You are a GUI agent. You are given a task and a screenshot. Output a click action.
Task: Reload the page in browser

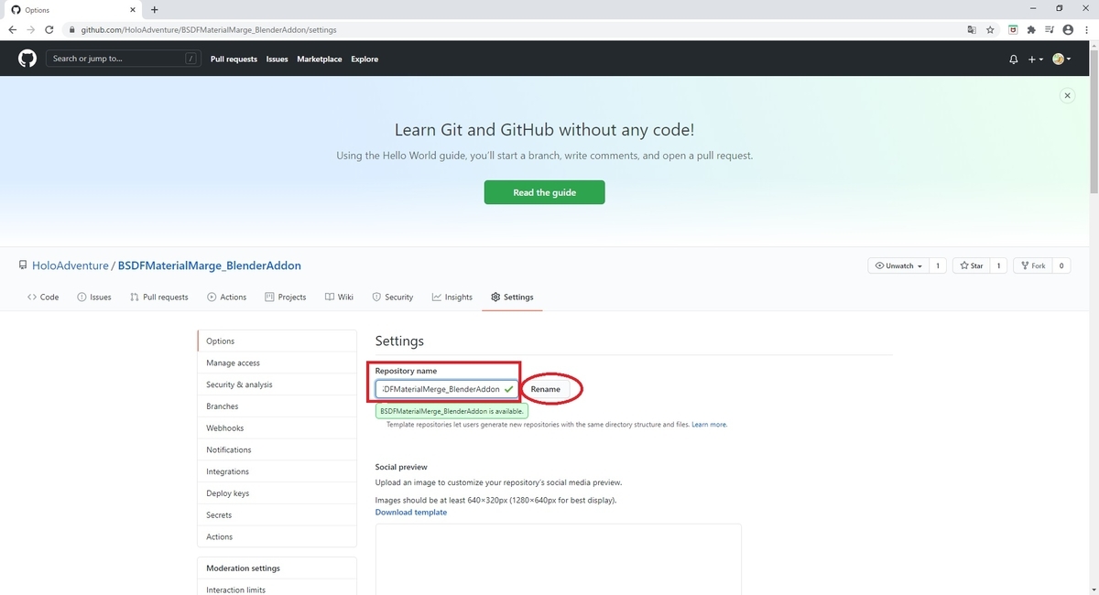50,29
